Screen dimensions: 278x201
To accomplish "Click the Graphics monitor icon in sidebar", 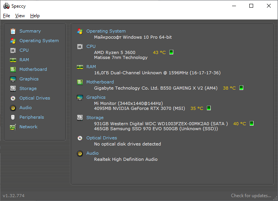I will click(13, 79).
